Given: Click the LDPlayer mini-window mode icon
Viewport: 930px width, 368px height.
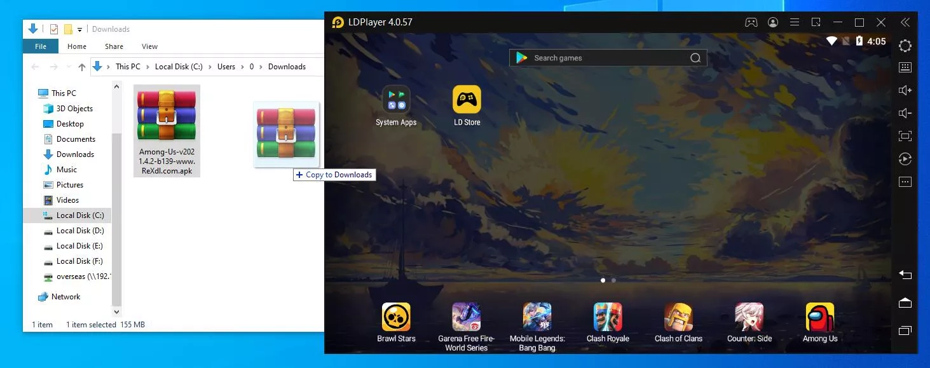Looking at the screenshot, I should pyautogui.click(x=816, y=22).
